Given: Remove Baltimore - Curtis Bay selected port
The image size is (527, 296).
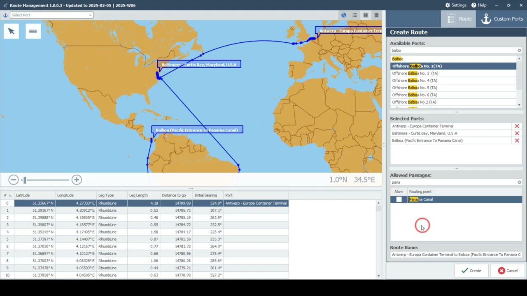Looking at the screenshot, I should click(517, 133).
